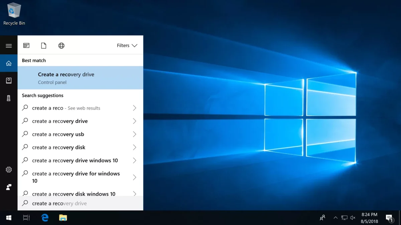The width and height of the screenshot is (401, 225).
Task: Click the Task View icon
Action: point(26,218)
